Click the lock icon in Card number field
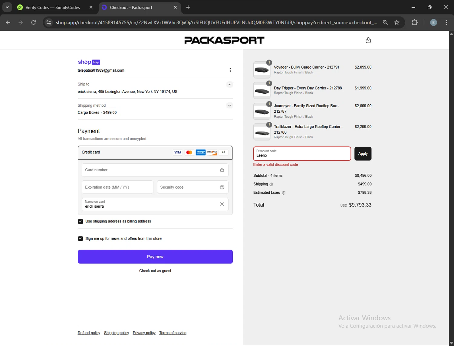Image resolution: width=454 pixels, height=346 pixels. point(222,170)
